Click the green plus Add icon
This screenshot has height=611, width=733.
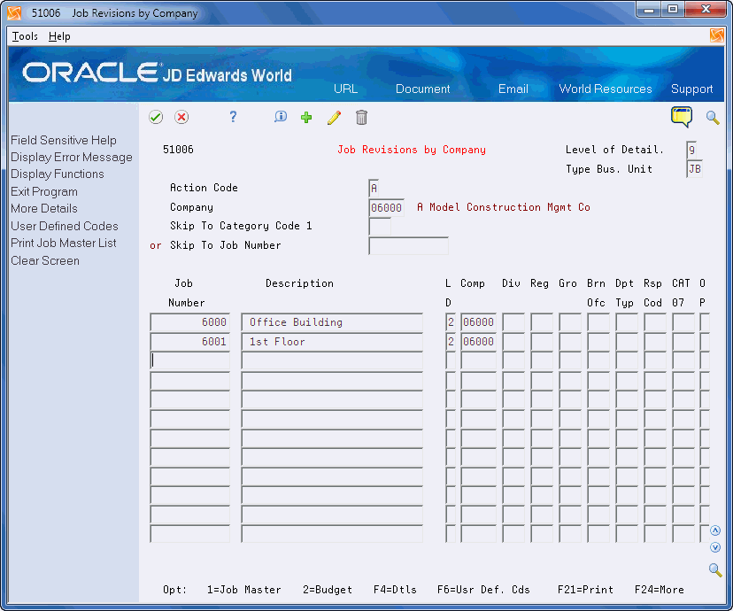click(x=306, y=118)
